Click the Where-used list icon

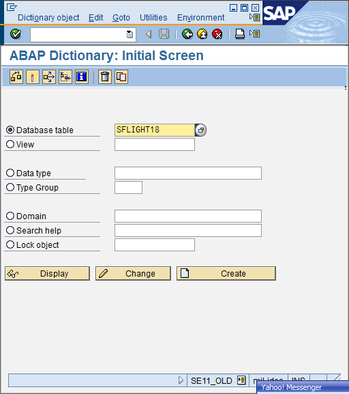(x=49, y=76)
